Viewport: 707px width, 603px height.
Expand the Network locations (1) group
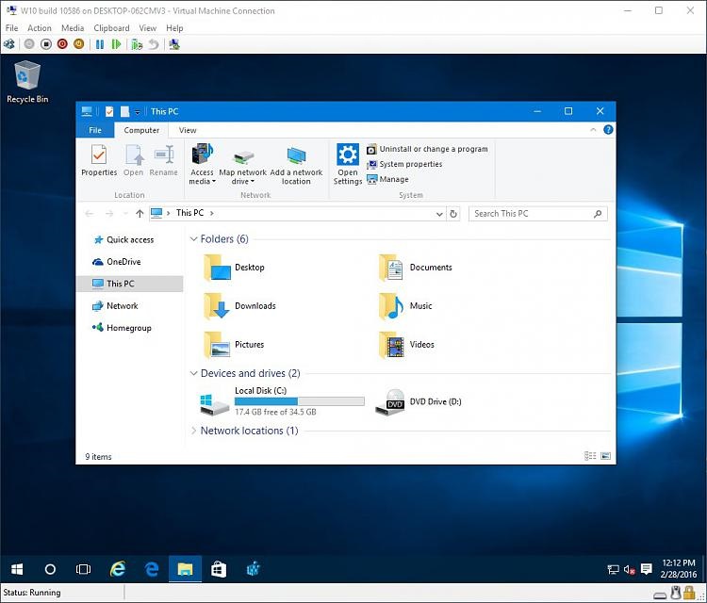pyautogui.click(x=194, y=431)
